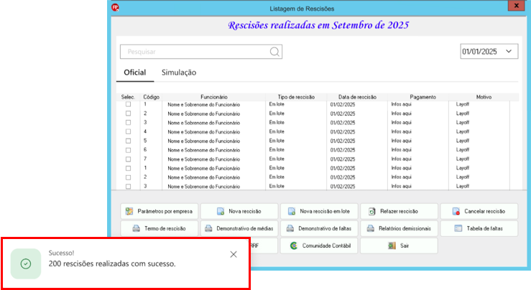This screenshot has height=290, width=531.
Task: Open Relatórios demissionais printer button
Action: point(399,228)
